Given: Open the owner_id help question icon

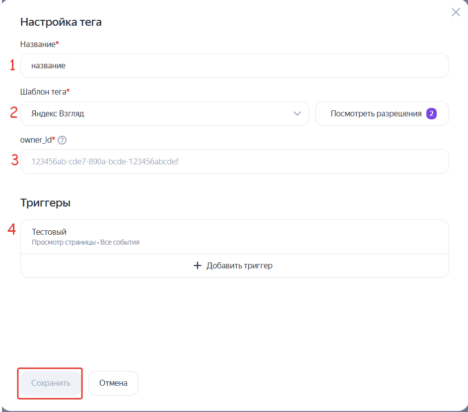Looking at the screenshot, I should tap(62, 140).
